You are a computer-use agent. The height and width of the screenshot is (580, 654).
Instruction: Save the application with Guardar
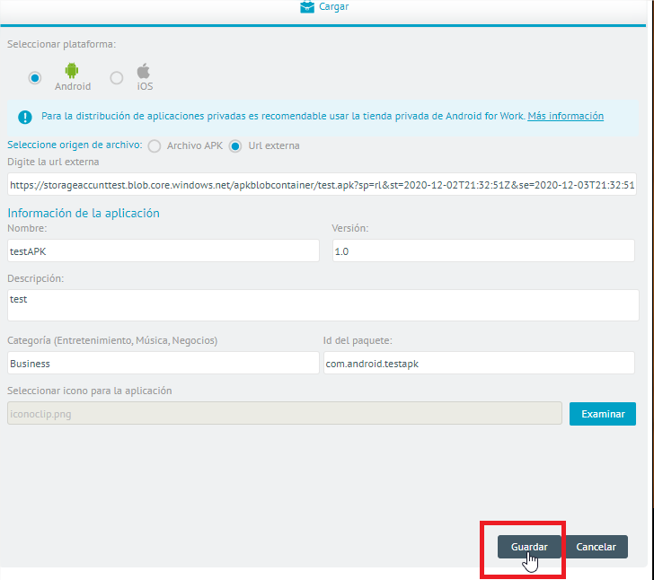click(x=529, y=547)
